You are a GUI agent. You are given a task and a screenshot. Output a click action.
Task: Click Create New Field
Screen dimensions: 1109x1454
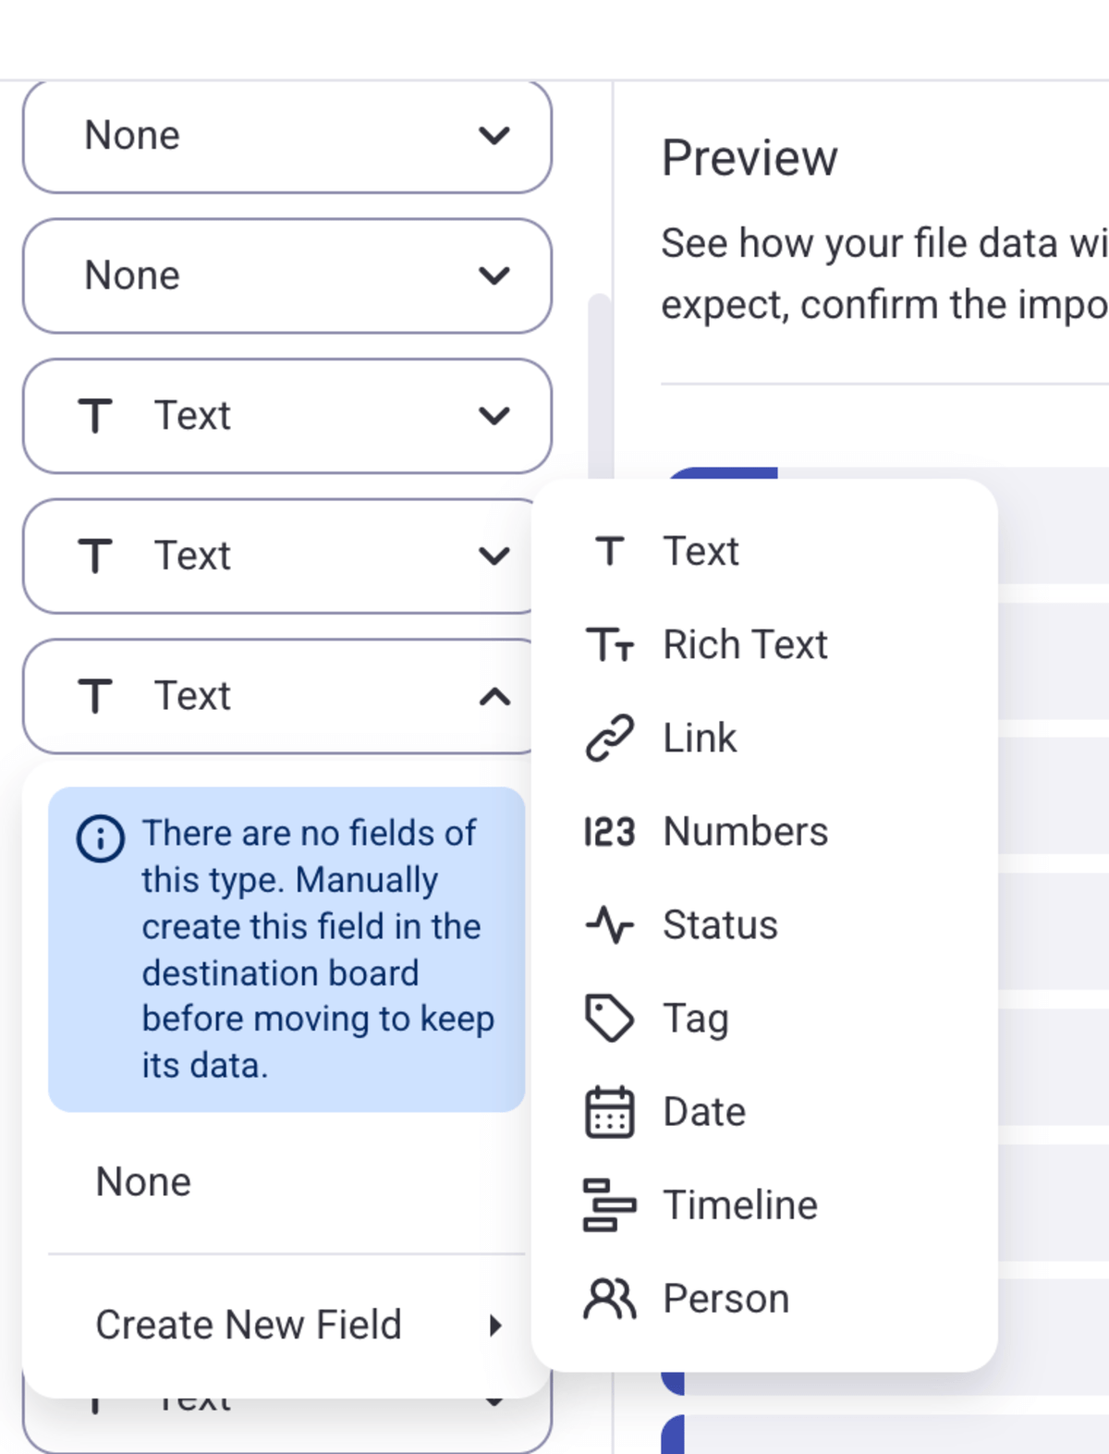248,1324
